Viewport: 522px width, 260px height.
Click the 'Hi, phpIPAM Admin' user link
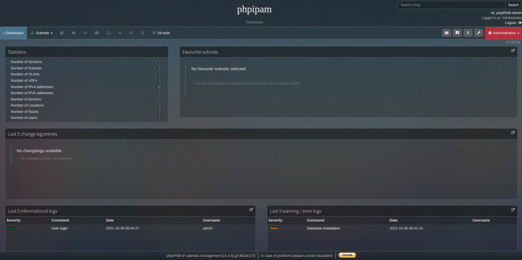tap(506, 13)
